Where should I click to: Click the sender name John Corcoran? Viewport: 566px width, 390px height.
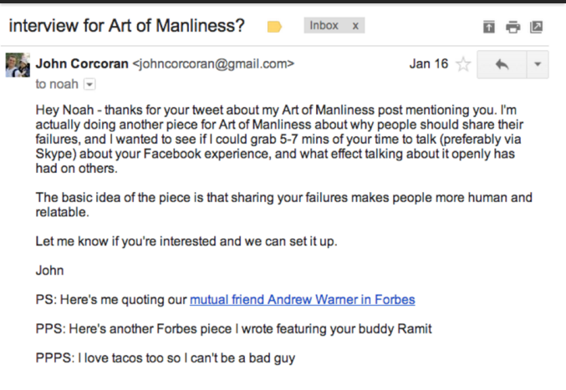click(x=82, y=63)
